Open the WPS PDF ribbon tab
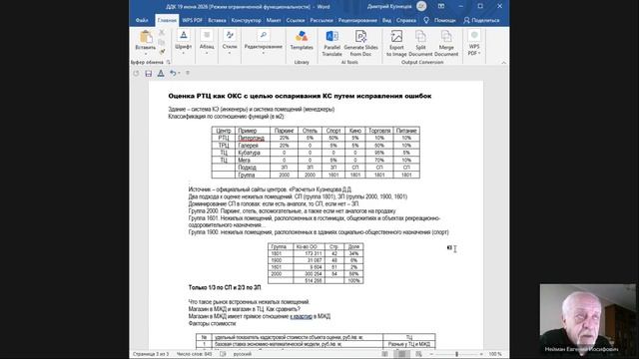 (193, 20)
